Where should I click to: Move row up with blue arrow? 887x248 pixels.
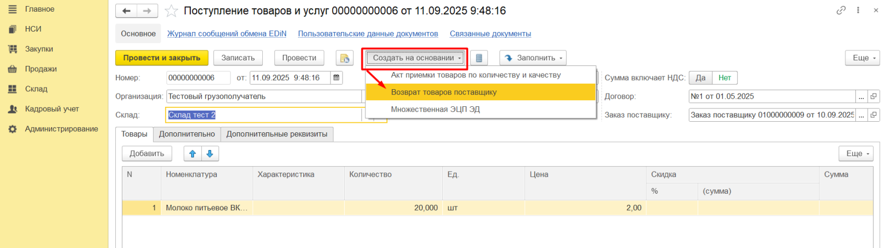[x=192, y=154]
